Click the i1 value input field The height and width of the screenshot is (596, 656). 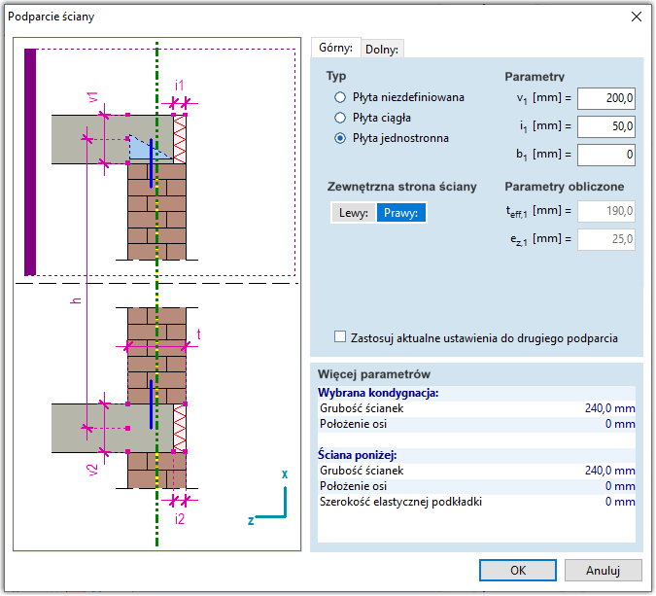point(606,126)
